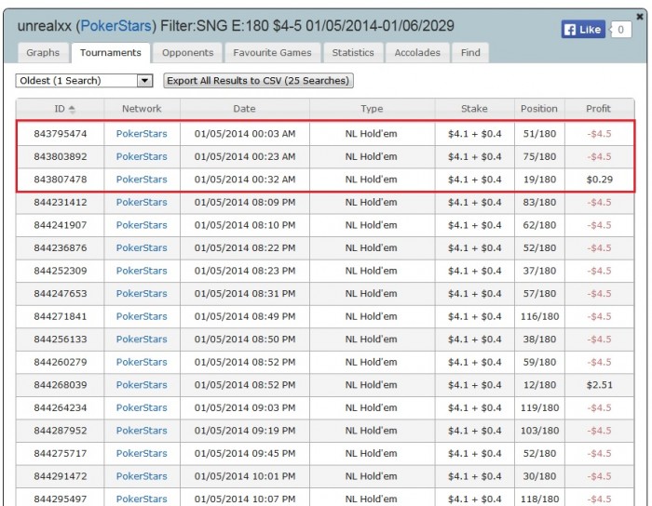Open the Graphs tab
Viewport: 652px width, 506px height.
43,53
